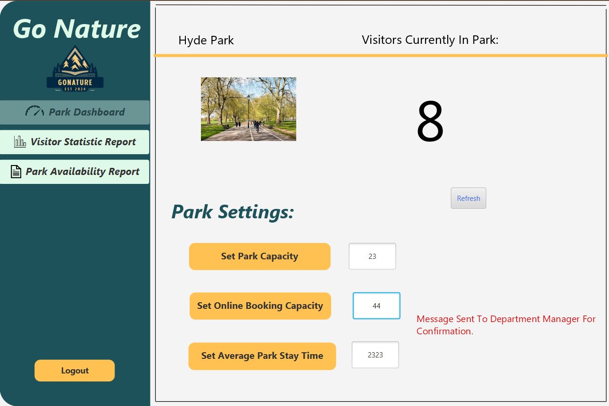Image resolution: width=609 pixels, height=406 pixels.
Task: Click the bar chart icon beside Visitor Statistic Report
Action: 20,142
